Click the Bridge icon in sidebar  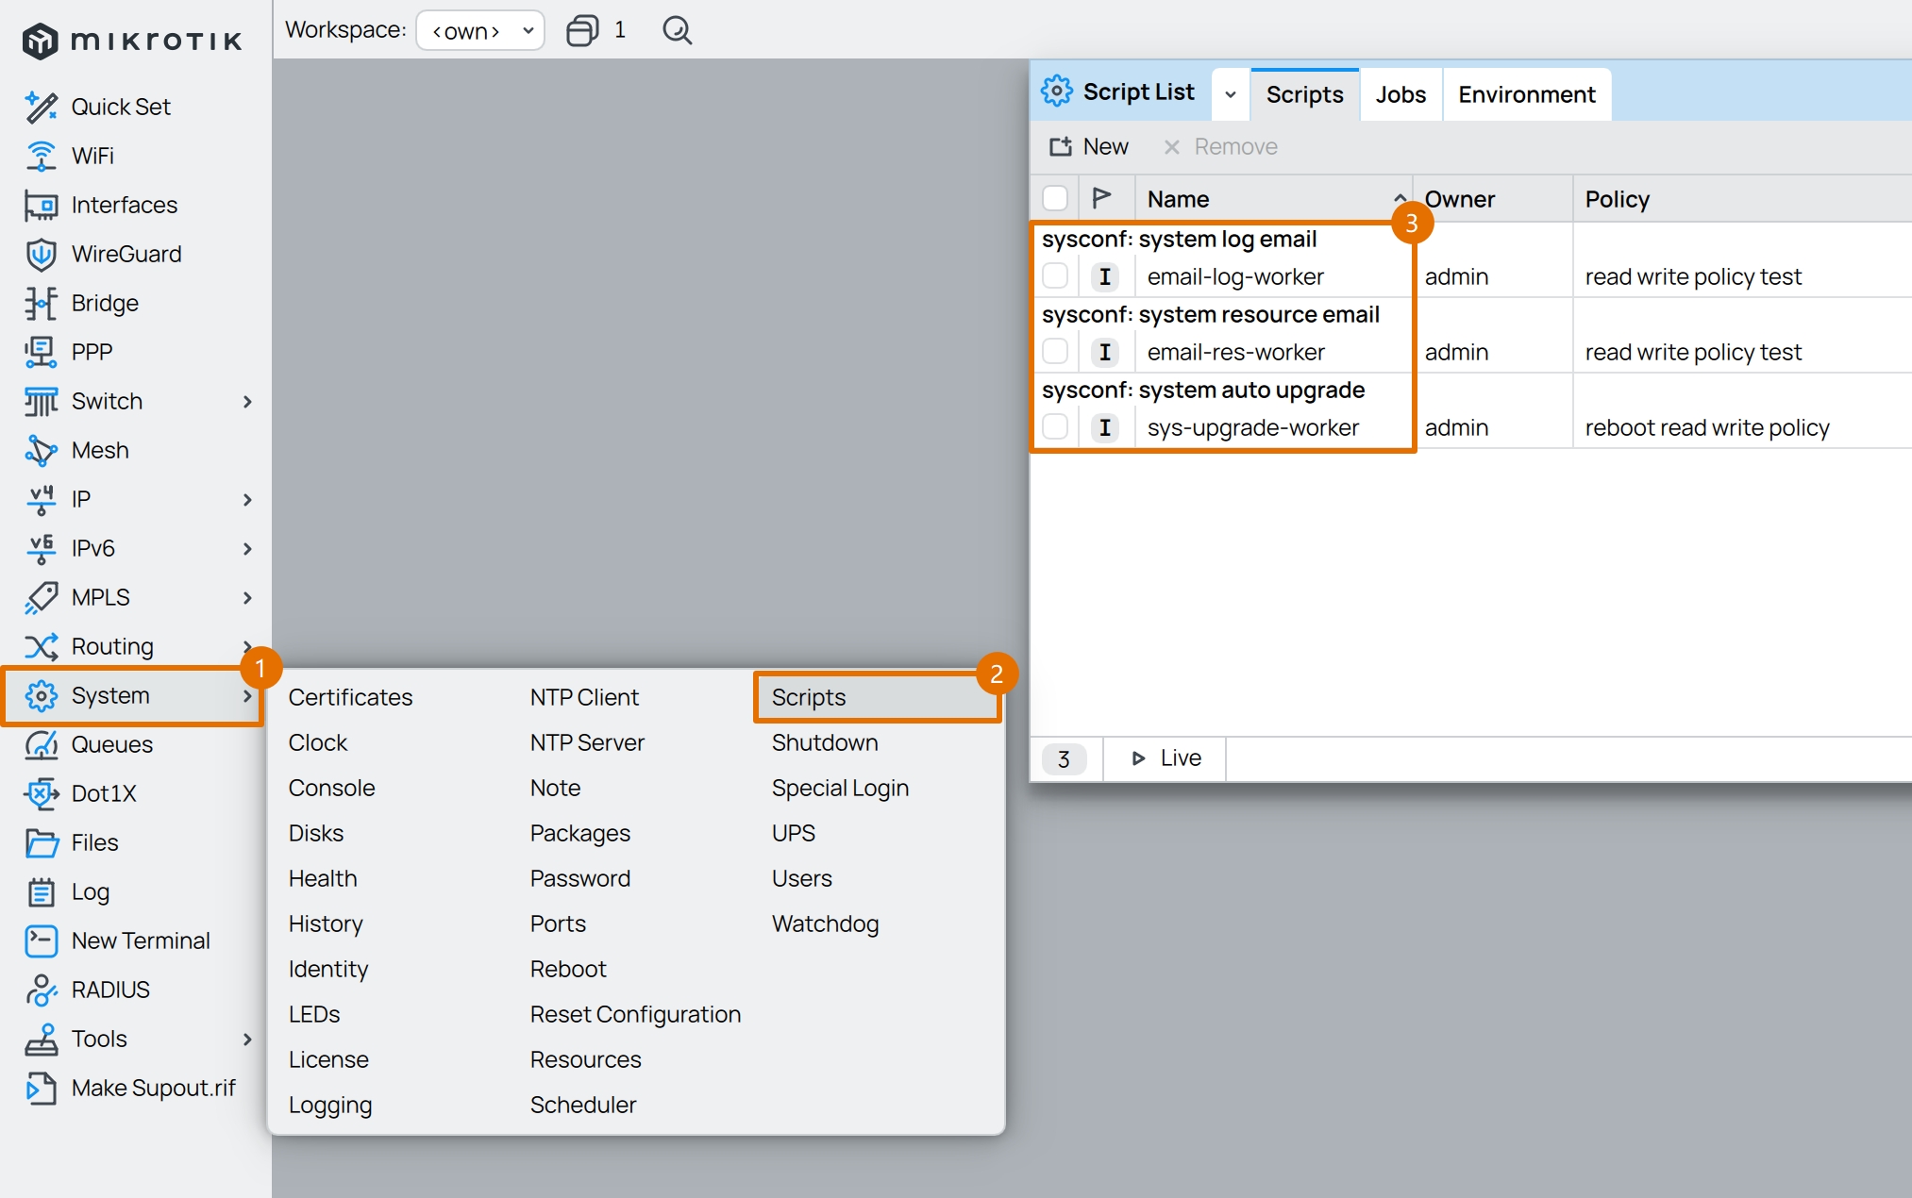click(x=41, y=303)
